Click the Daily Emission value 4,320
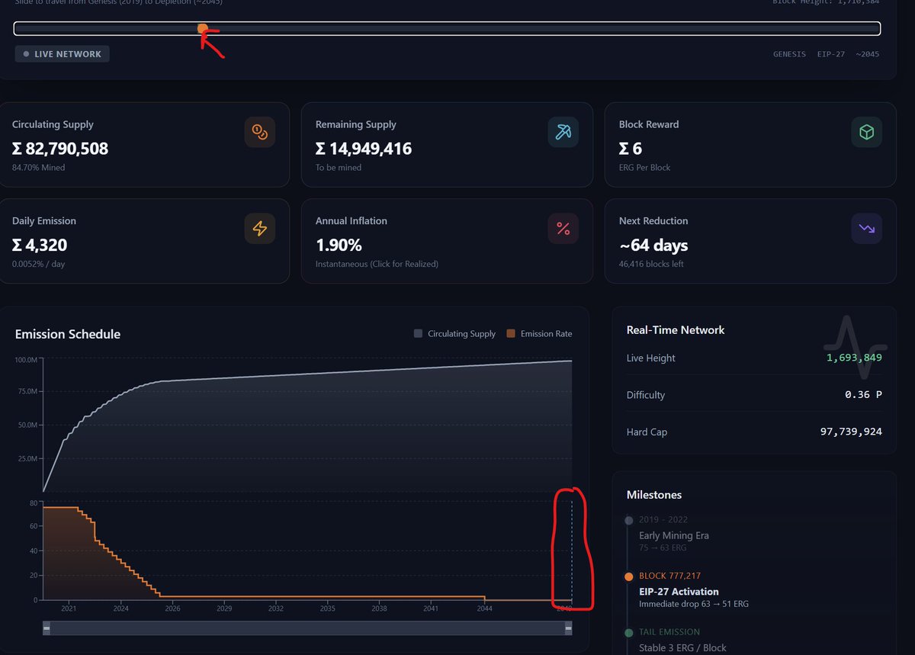Viewport: 915px width, 655px height. pos(40,245)
